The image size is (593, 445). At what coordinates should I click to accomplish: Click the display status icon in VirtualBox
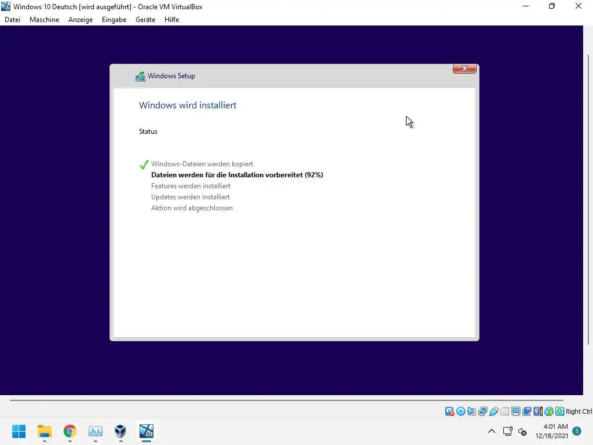(x=515, y=411)
